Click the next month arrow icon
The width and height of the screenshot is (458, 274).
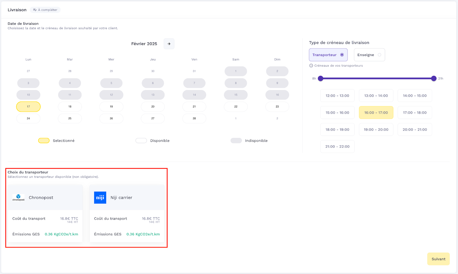pos(169,44)
